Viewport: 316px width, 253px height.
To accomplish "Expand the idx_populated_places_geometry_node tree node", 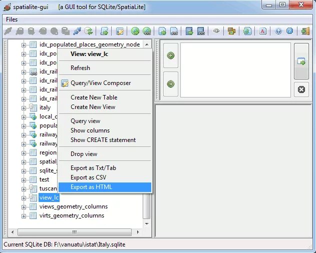I will tap(24, 45).
